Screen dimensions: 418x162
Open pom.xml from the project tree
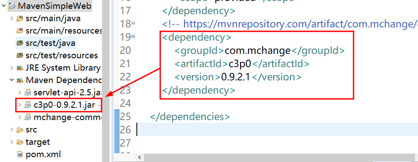point(43,154)
